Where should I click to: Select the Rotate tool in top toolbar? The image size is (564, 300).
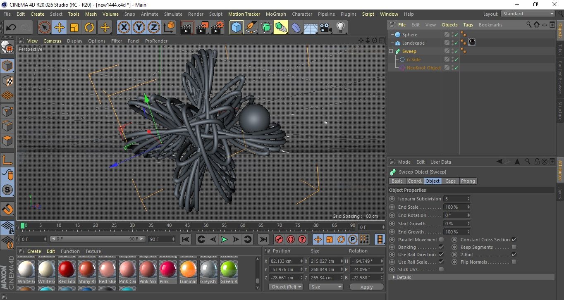point(89,28)
